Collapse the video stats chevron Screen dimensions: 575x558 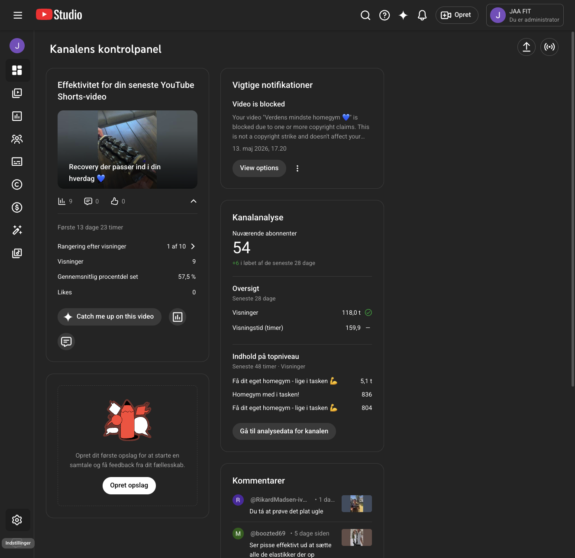point(194,201)
